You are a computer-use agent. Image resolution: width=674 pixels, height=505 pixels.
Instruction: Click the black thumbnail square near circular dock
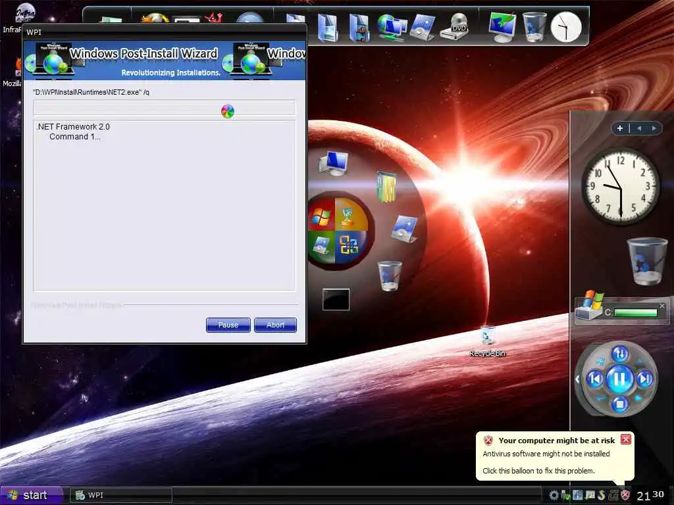coord(336,299)
